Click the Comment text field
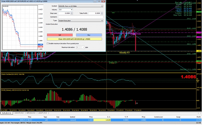 tap(81, 17)
